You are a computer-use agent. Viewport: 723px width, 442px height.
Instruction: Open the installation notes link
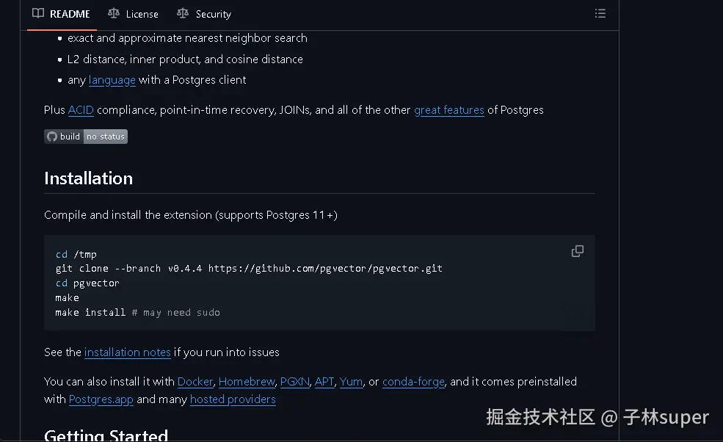pos(127,352)
